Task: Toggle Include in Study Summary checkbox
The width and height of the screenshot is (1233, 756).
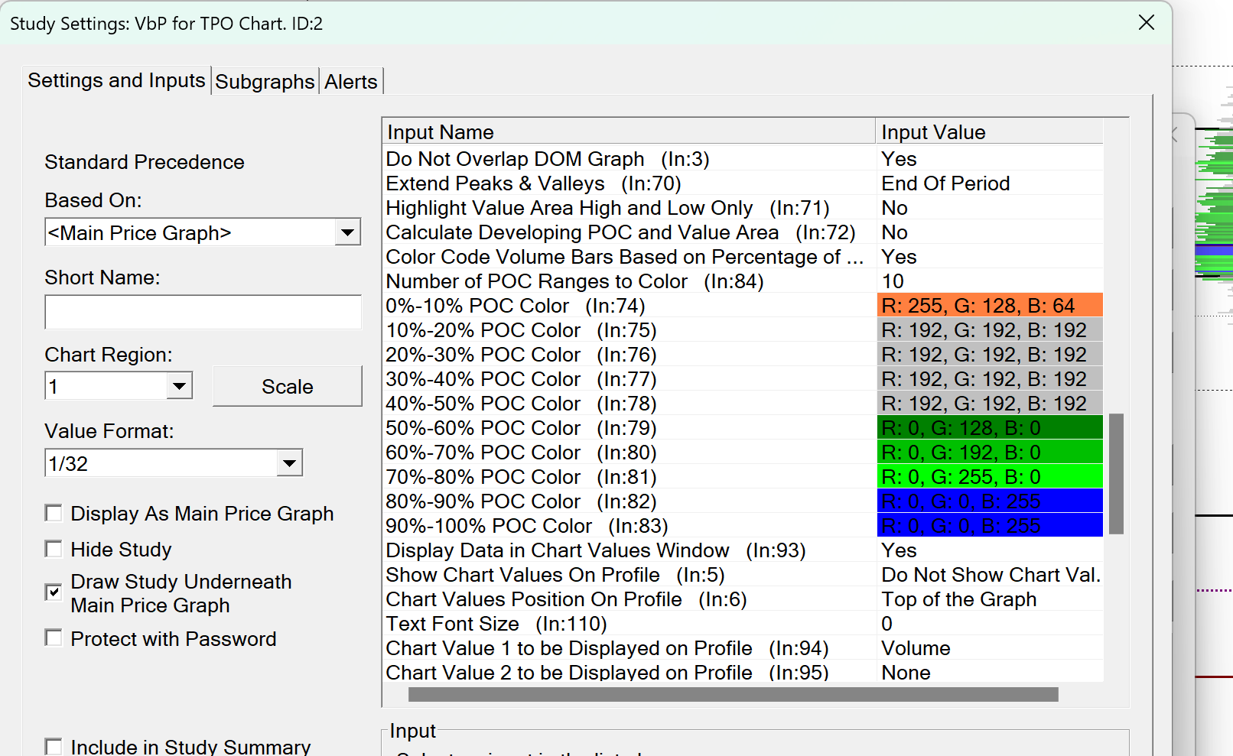Action: pyautogui.click(x=54, y=746)
